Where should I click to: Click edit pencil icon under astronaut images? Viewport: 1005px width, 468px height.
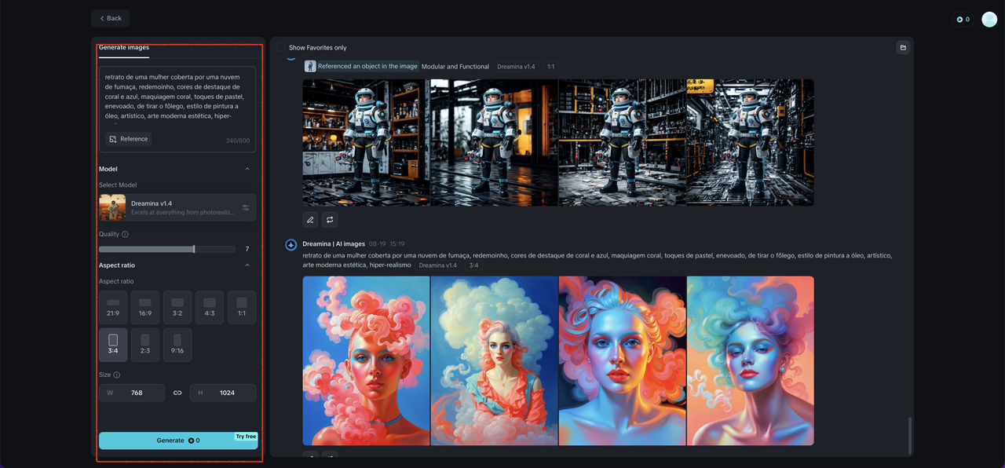coord(310,220)
